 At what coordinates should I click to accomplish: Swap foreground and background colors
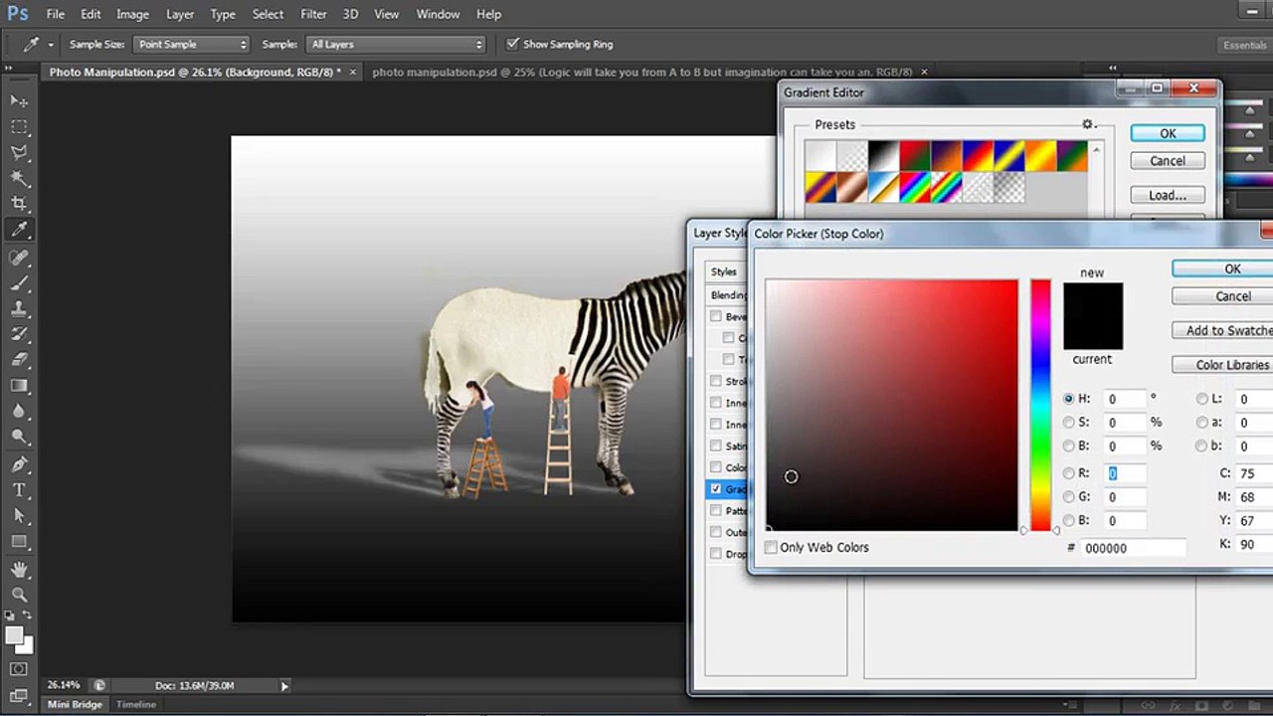point(28,617)
